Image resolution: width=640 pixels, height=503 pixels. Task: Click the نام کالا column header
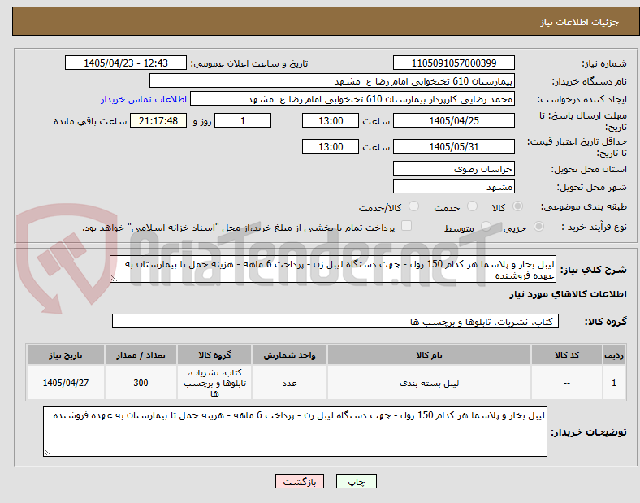[429, 355]
